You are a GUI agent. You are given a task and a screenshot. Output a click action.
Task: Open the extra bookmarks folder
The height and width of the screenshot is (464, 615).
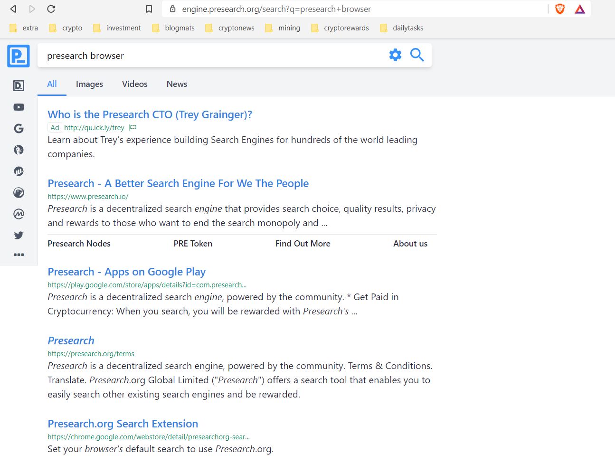point(24,28)
